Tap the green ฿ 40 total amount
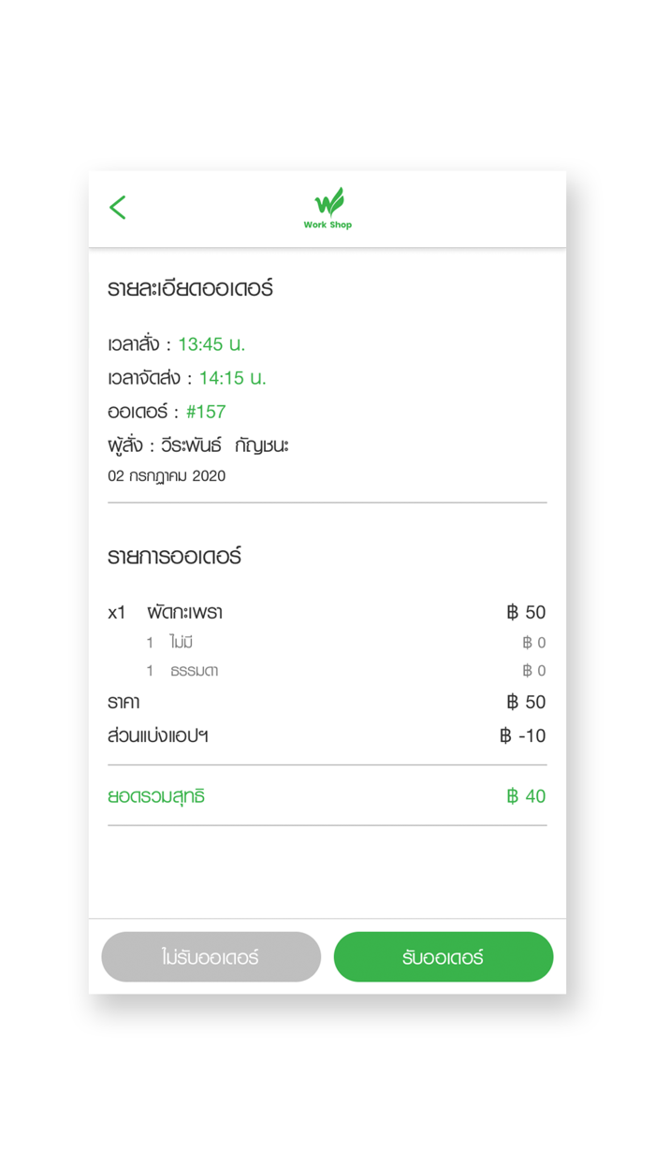The image size is (655, 1164). 526,797
